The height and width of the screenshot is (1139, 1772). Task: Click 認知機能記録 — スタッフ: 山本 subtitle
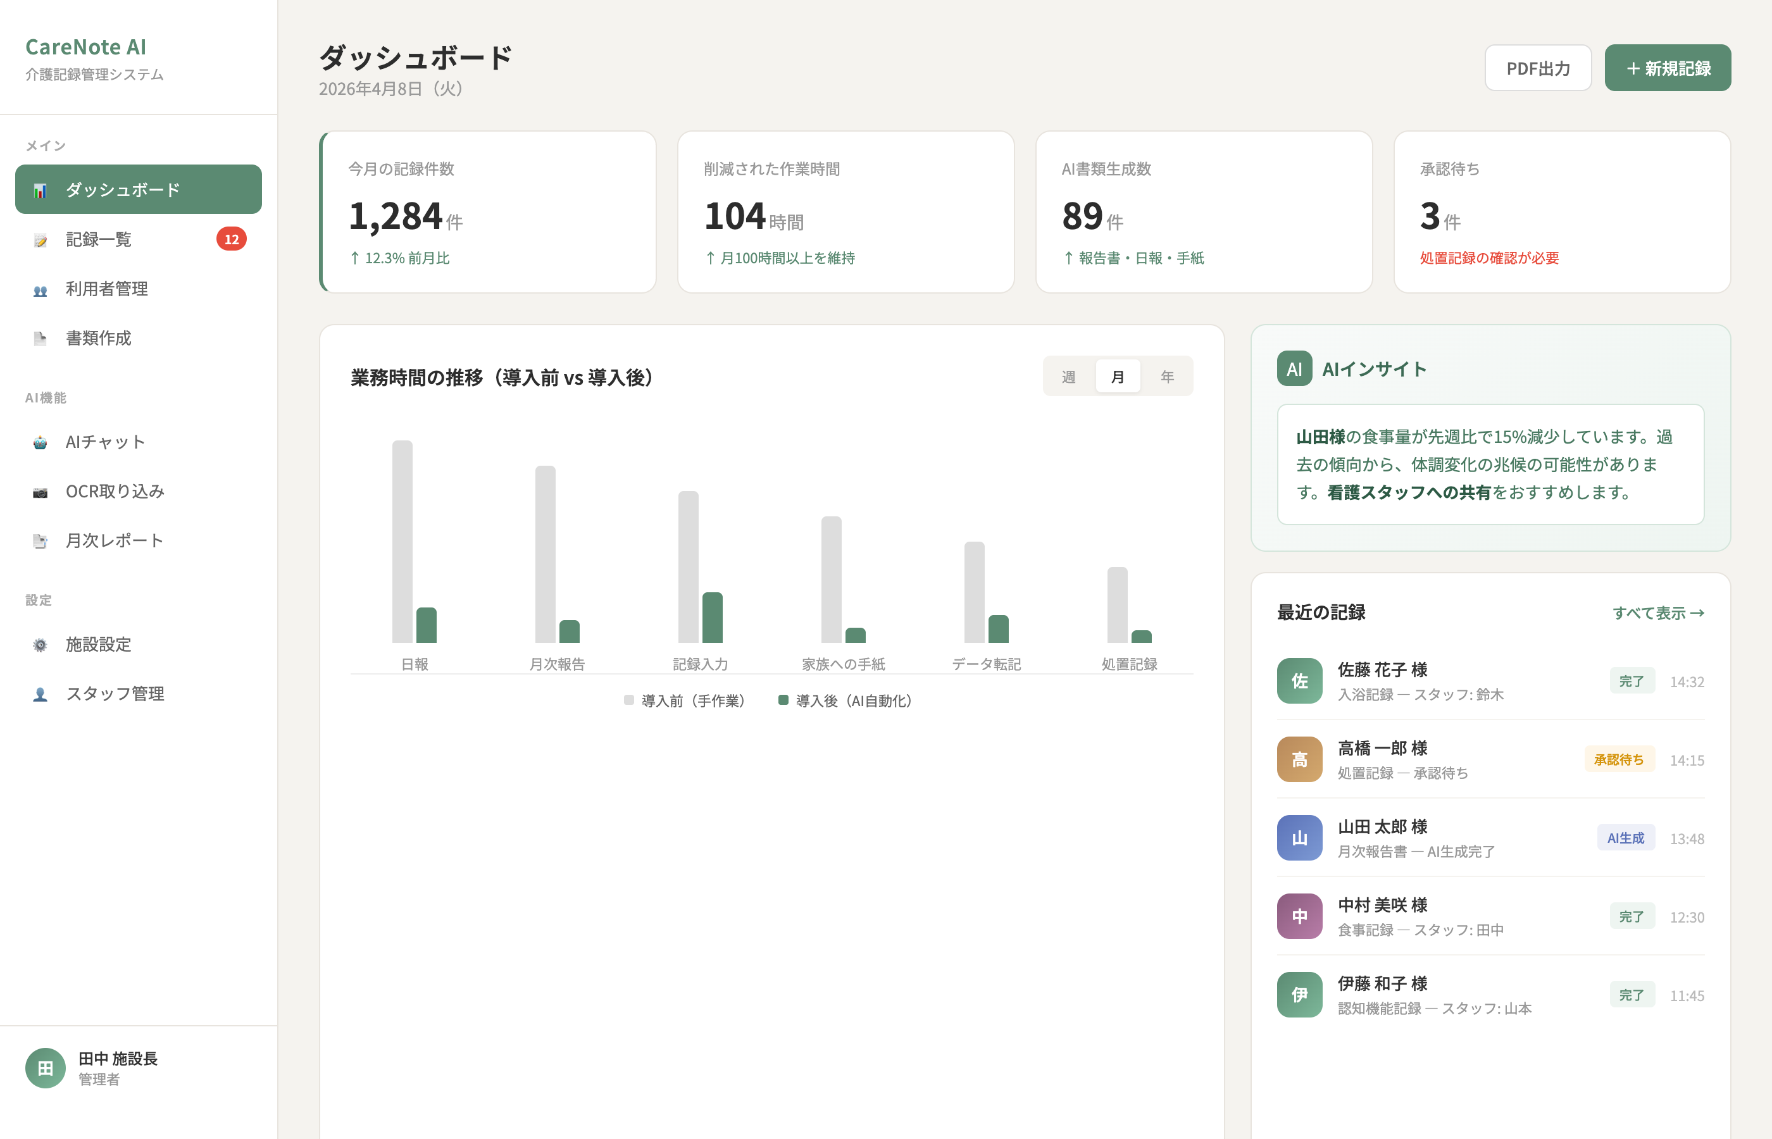1435,1008
